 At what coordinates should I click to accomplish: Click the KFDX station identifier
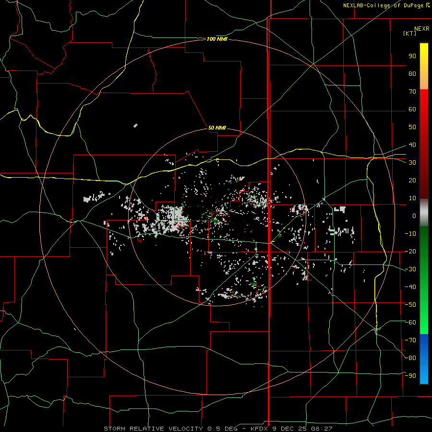tap(259, 429)
